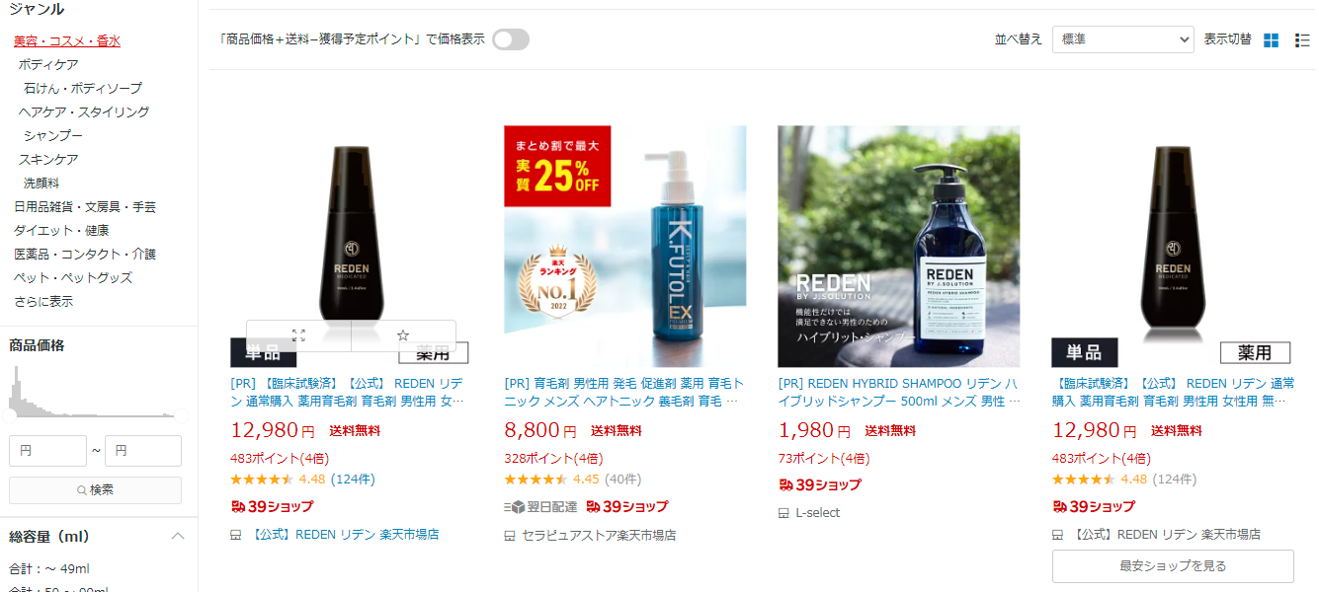Click the star rating of the first REDEN product
The height and width of the screenshot is (592, 1319).
coord(262,480)
